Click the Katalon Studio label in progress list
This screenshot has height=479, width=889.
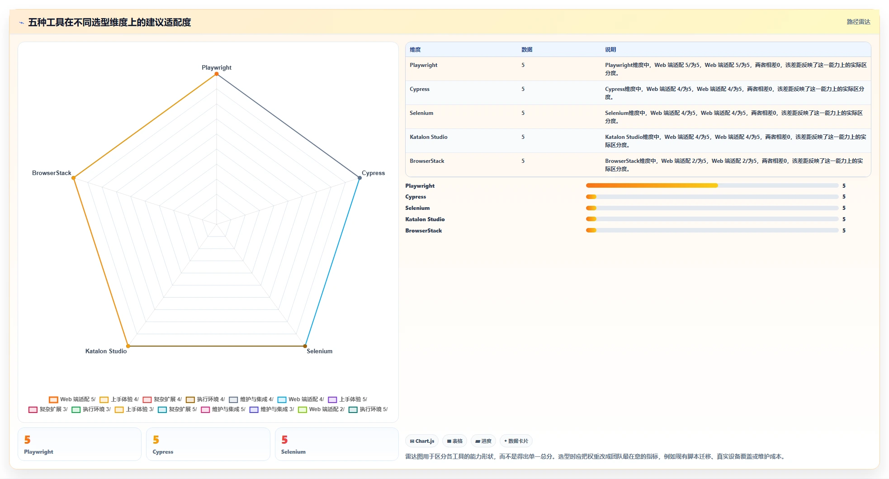425,219
